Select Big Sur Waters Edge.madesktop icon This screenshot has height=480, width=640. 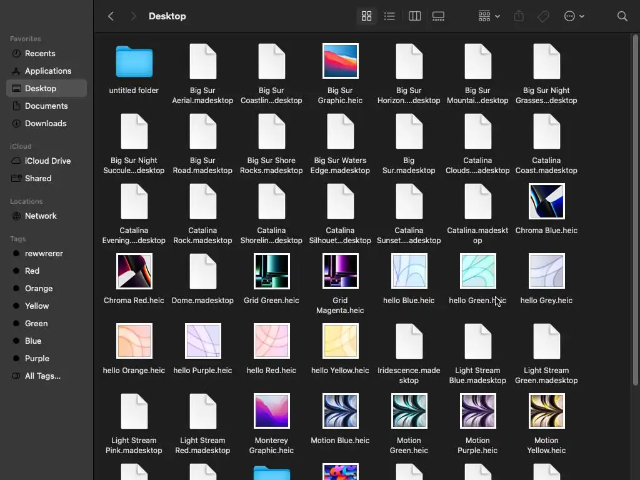click(341, 131)
